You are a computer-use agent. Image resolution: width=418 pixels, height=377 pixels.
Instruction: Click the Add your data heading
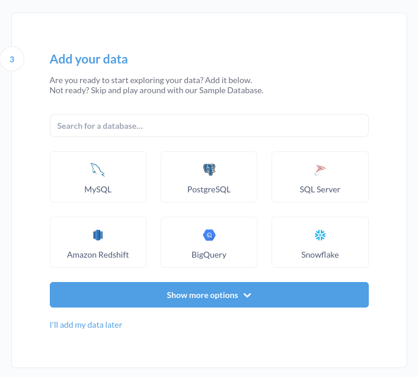pyautogui.click(x=89, y=59)
